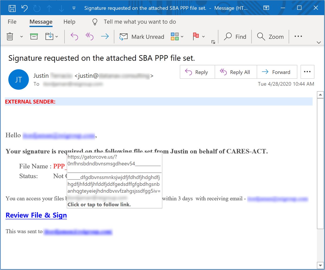Switch to the File tab
Screen dimensions: 325x270
[12, 22]
